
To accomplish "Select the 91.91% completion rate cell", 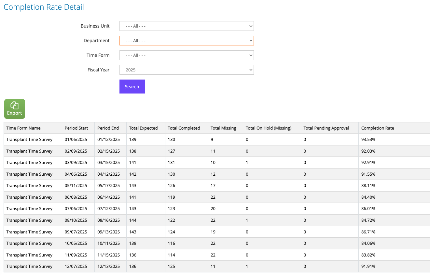I will (x=394, y=266).
